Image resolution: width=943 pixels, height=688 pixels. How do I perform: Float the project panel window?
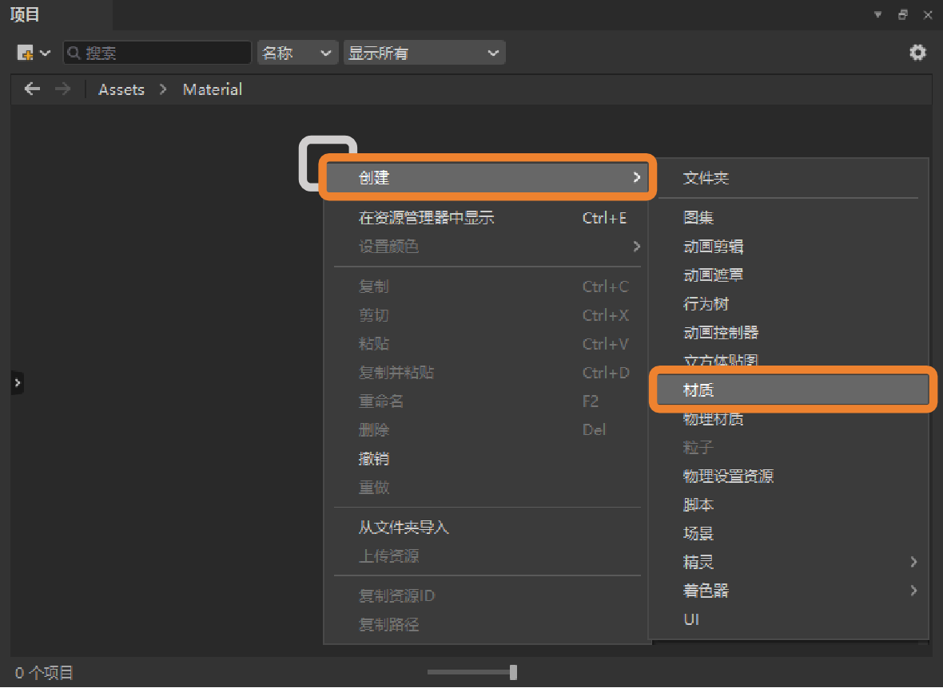(x=903, y=14)
